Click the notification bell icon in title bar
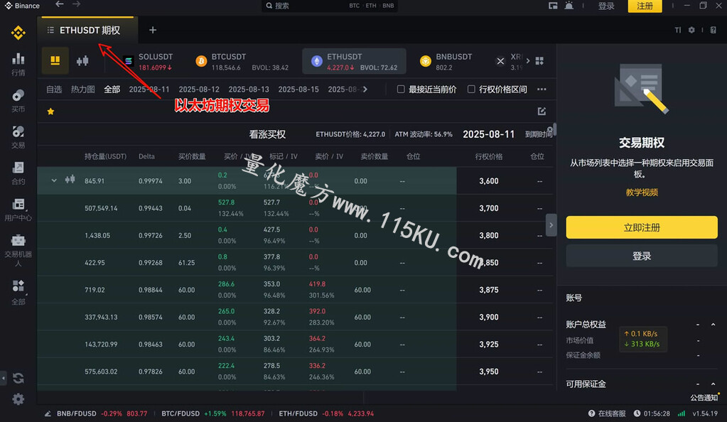The image size is (727, 422). [x=569, y=6]
